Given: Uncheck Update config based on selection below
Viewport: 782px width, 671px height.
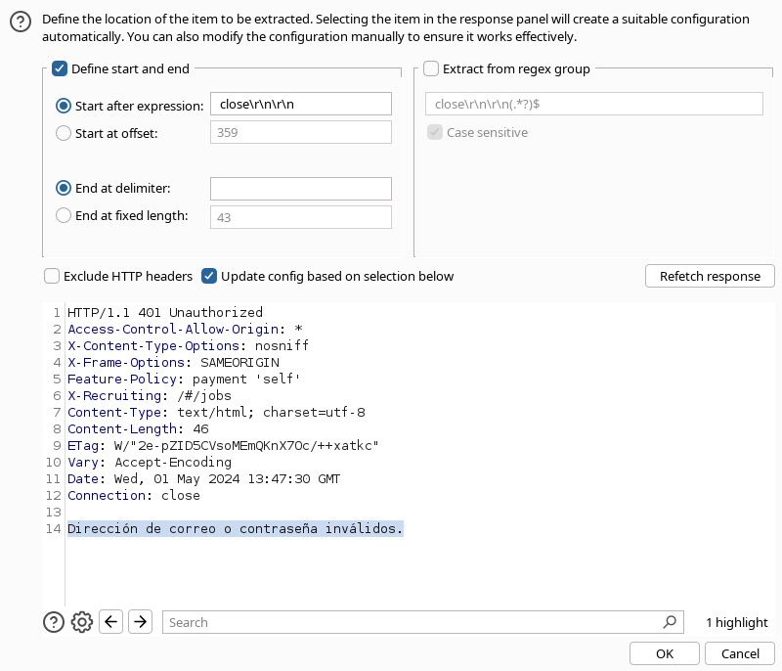Looking at the screenshot, I should [209, 276].
